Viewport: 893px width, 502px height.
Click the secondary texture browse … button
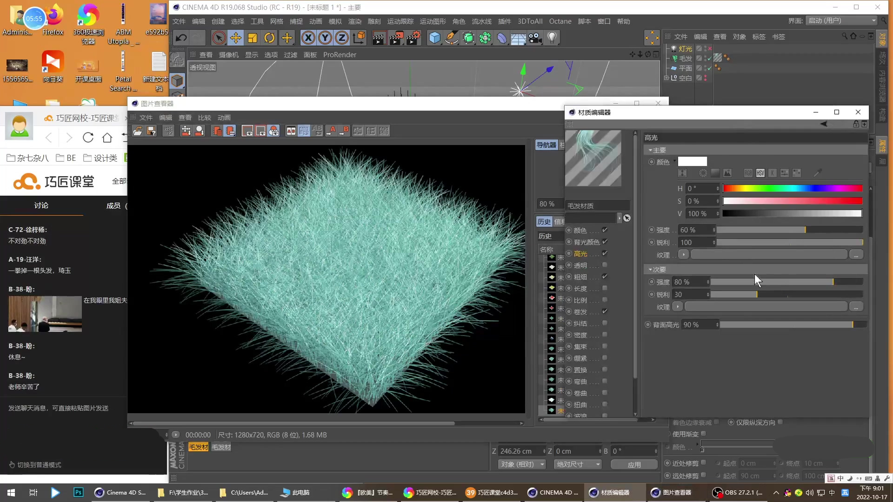pos(856,307)
